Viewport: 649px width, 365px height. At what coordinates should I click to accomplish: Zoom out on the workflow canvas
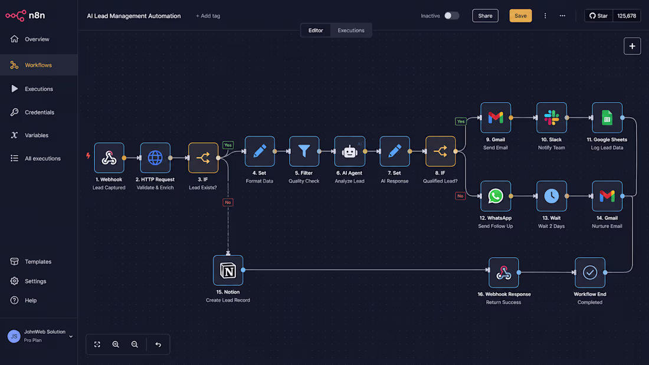135,344
